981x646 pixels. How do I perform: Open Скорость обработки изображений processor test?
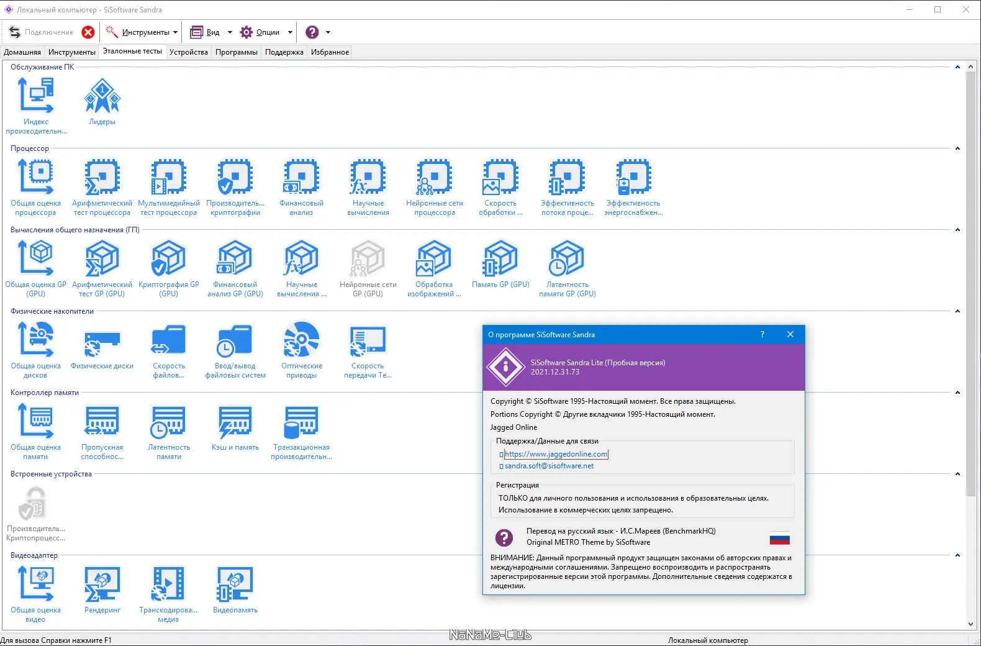[500, 187]
